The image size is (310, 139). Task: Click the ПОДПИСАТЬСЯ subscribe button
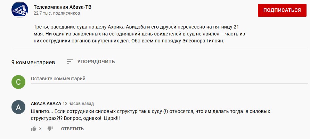[282, 10]
